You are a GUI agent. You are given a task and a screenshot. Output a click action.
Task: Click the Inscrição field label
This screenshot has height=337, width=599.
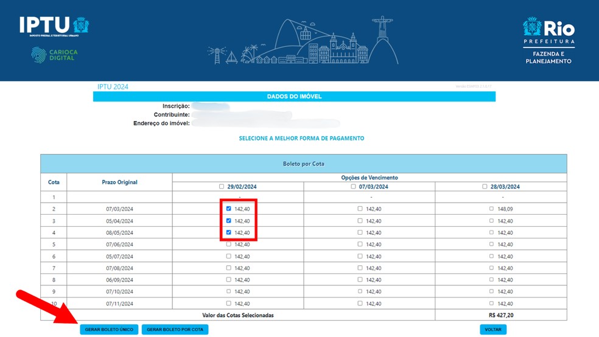(176, 106)
